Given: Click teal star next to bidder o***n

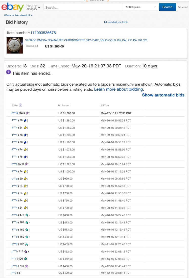Looking at the screenshot, I should 27,215.
